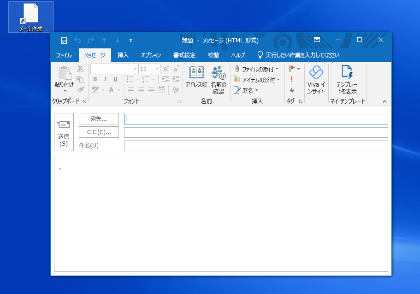Click the Grow Font icon

click(x=166, y=69)
